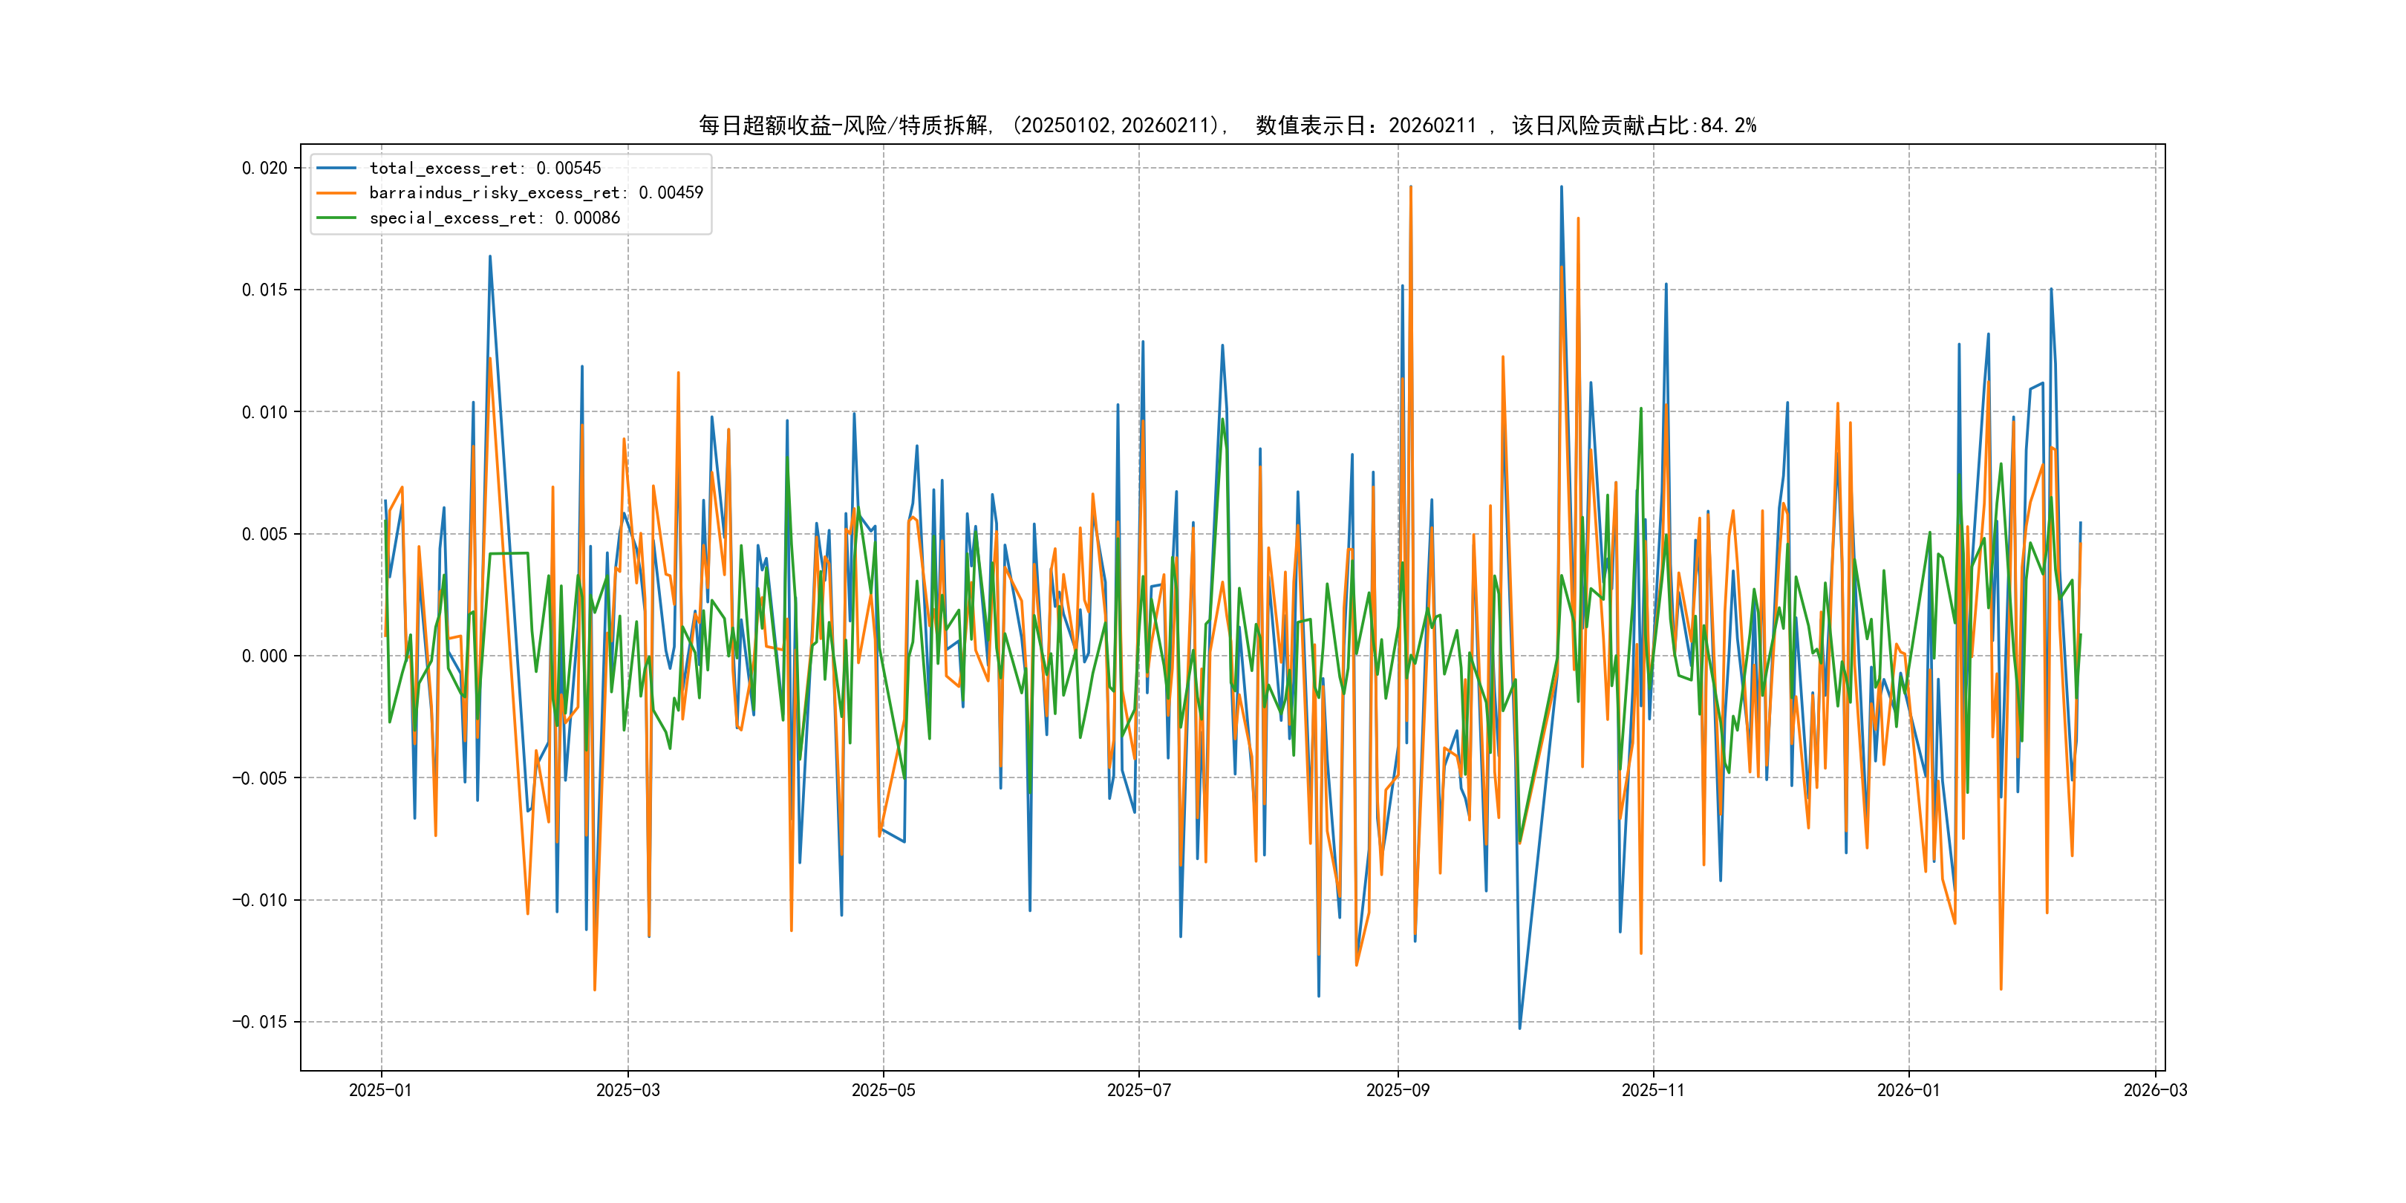
Task: Click the 0.020 y-axis tick label
Action: 264,168
